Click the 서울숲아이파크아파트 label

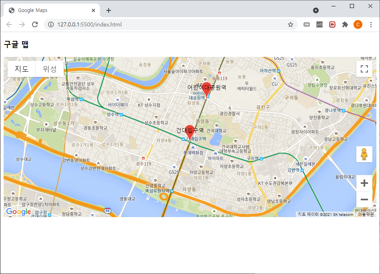(183, 71)
